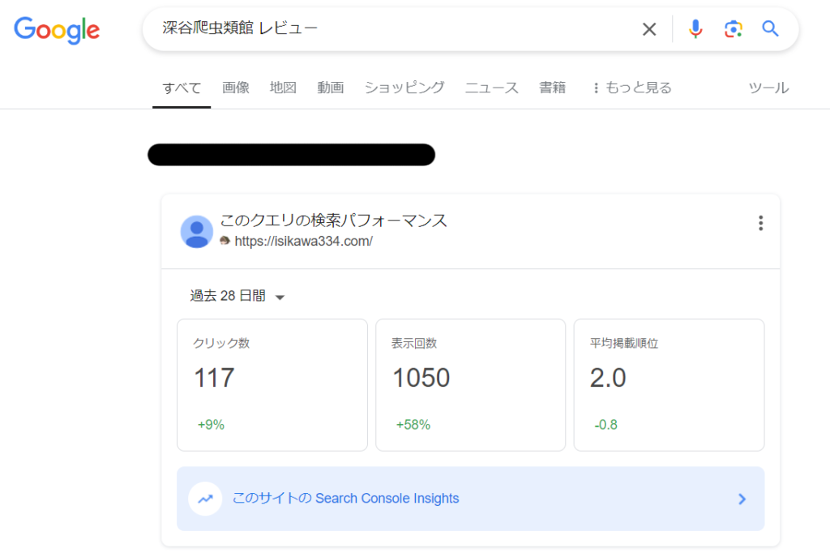Expand the 過去 28 日間 period dropdown
Viewport: 830px width, 553px height.
coord(237,296)
